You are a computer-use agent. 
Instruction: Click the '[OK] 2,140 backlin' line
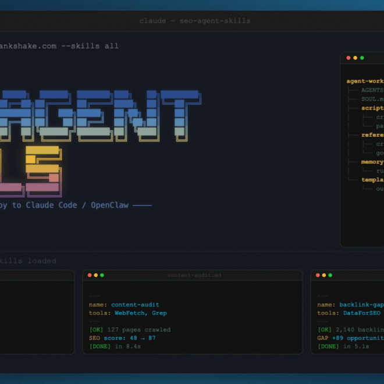pos(351,330)
